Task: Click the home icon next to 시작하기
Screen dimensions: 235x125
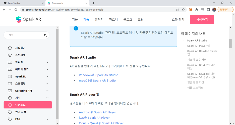Action: coord(10,48)
